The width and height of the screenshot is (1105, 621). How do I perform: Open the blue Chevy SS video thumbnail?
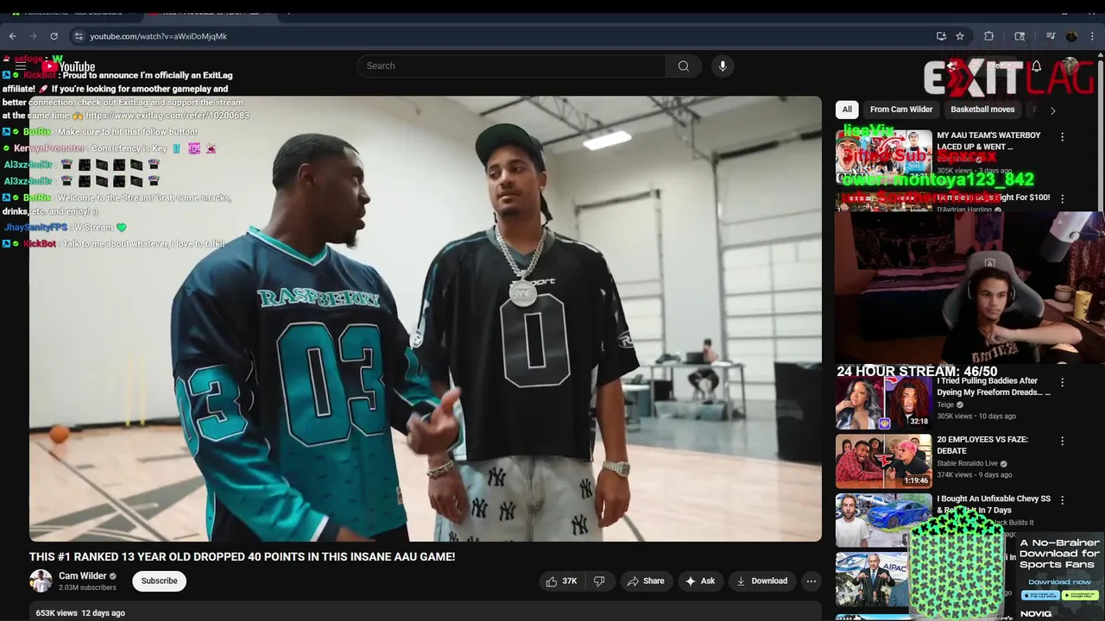click(x=883, y=519)
